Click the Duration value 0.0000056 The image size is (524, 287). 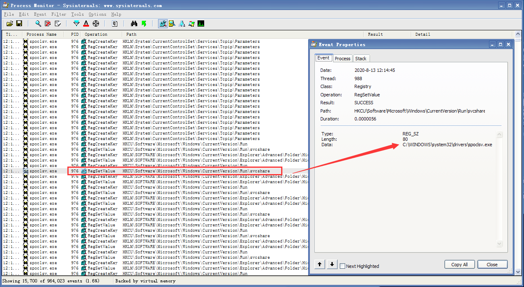point(366,119)
